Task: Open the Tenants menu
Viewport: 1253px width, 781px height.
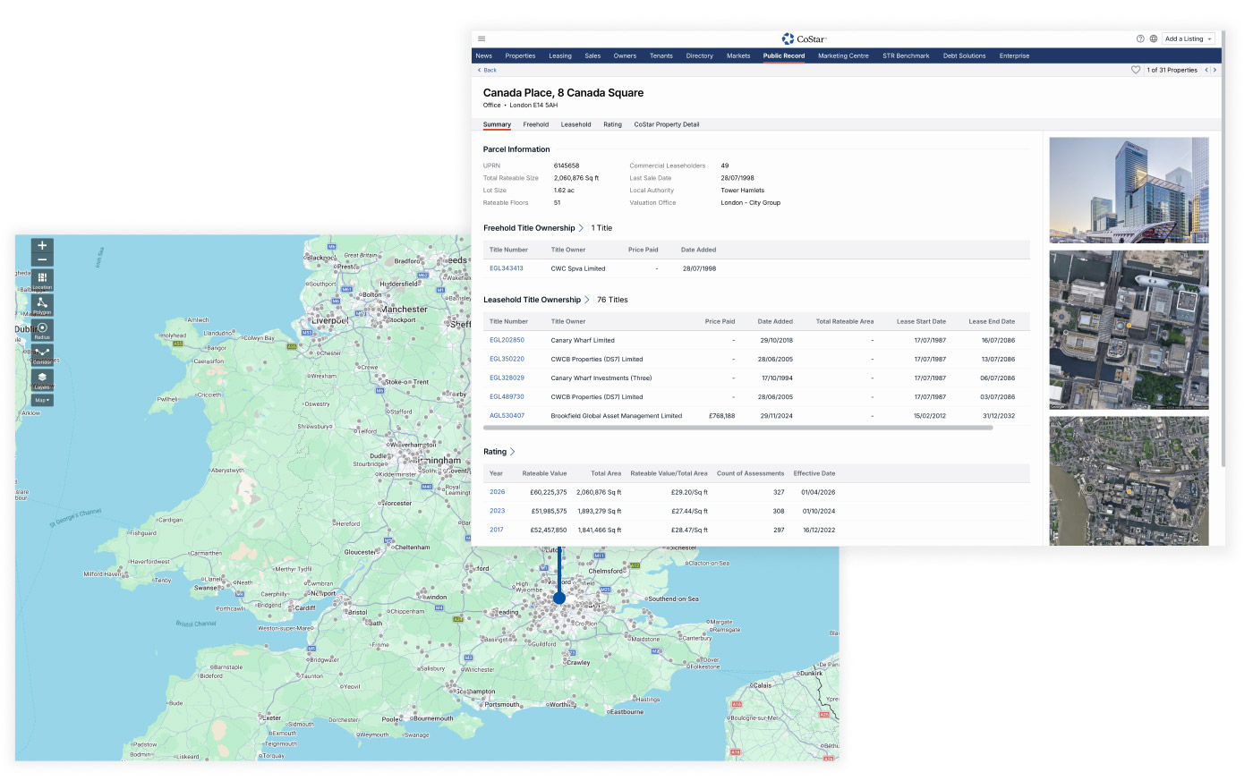Action: coord(661,55)
